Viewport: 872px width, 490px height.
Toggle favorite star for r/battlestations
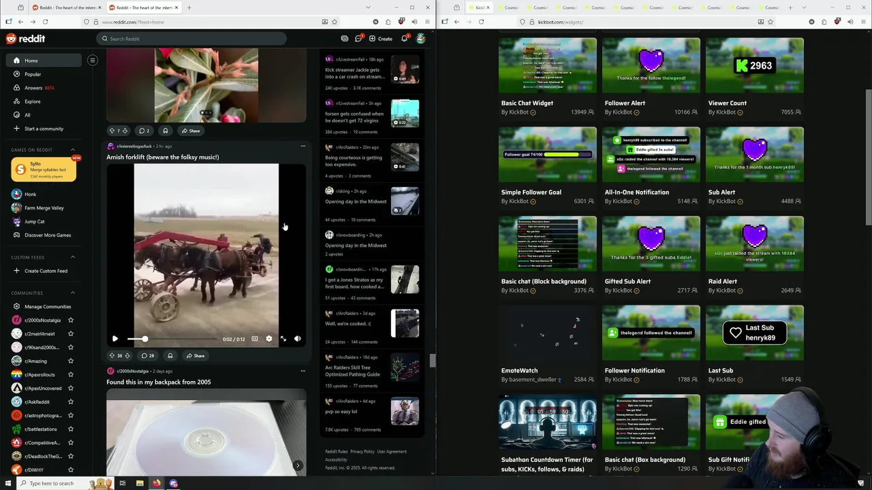click(x=71, y=429)
